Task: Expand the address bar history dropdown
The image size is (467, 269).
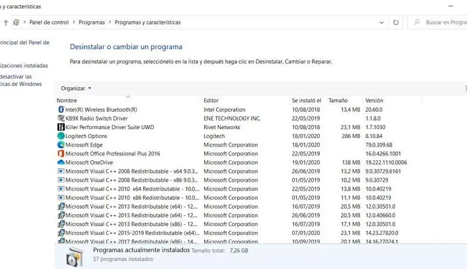Action: 382,23
